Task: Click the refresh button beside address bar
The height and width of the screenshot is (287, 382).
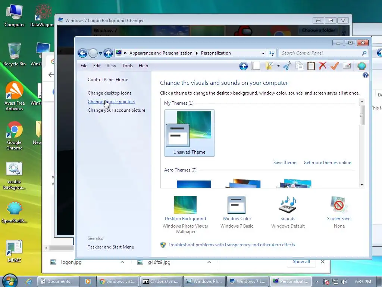Action: (x=272, y=53)
